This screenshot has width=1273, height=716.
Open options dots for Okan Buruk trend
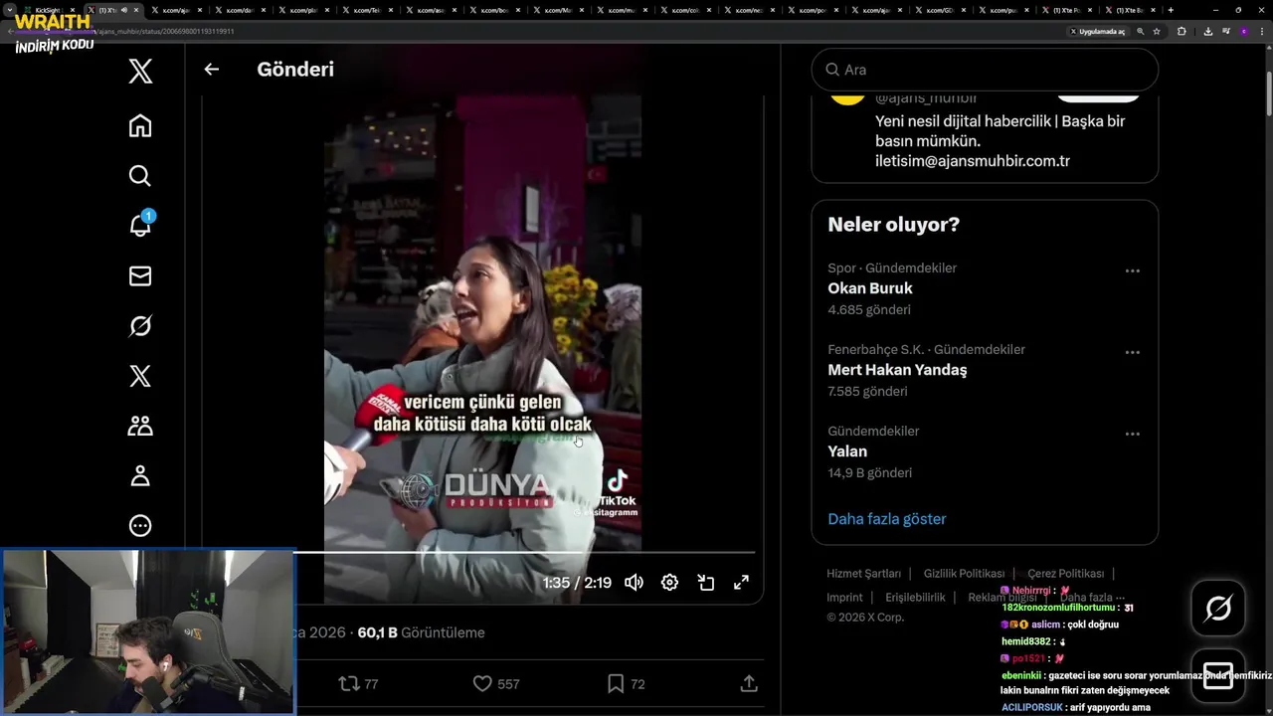pos(1132,270)
